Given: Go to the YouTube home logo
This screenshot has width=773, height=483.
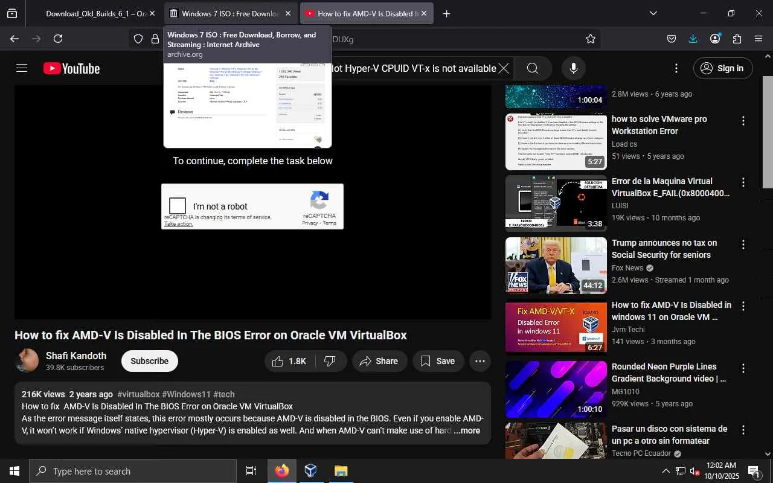Looking at the screenshot, I should tap(71, 69).
